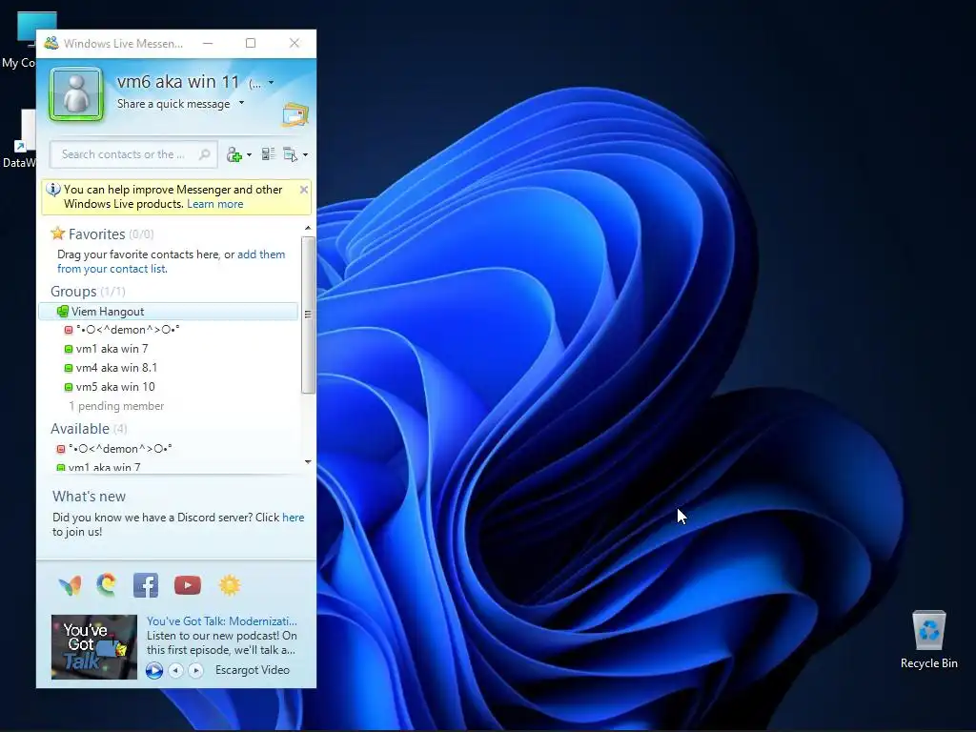Click busy status icon of demon in Available

coord(60,449)
